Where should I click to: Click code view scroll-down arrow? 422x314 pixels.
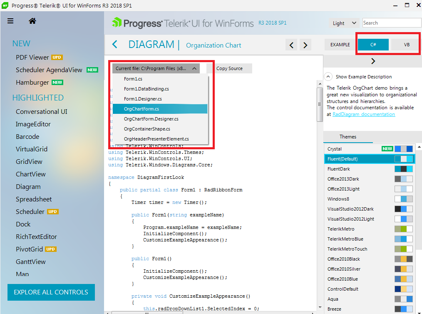tap(320, 307)
